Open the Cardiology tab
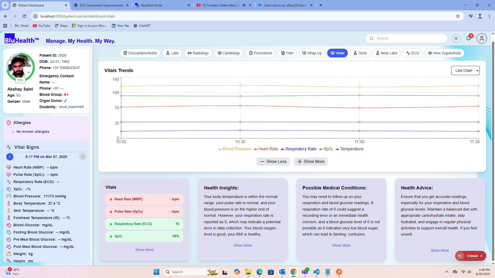Image resolution: width=495 pixels, height=278 pixels. (228, 53)
